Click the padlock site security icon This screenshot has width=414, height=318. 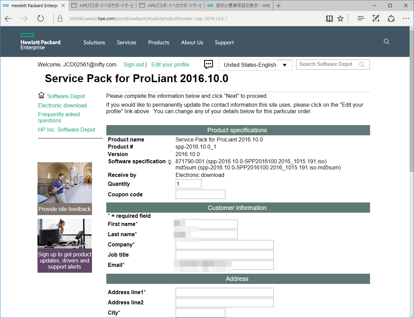60,19
